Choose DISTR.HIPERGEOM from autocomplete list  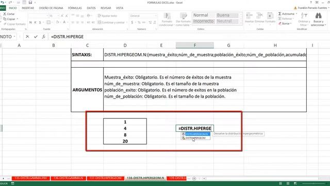point(195,138)
